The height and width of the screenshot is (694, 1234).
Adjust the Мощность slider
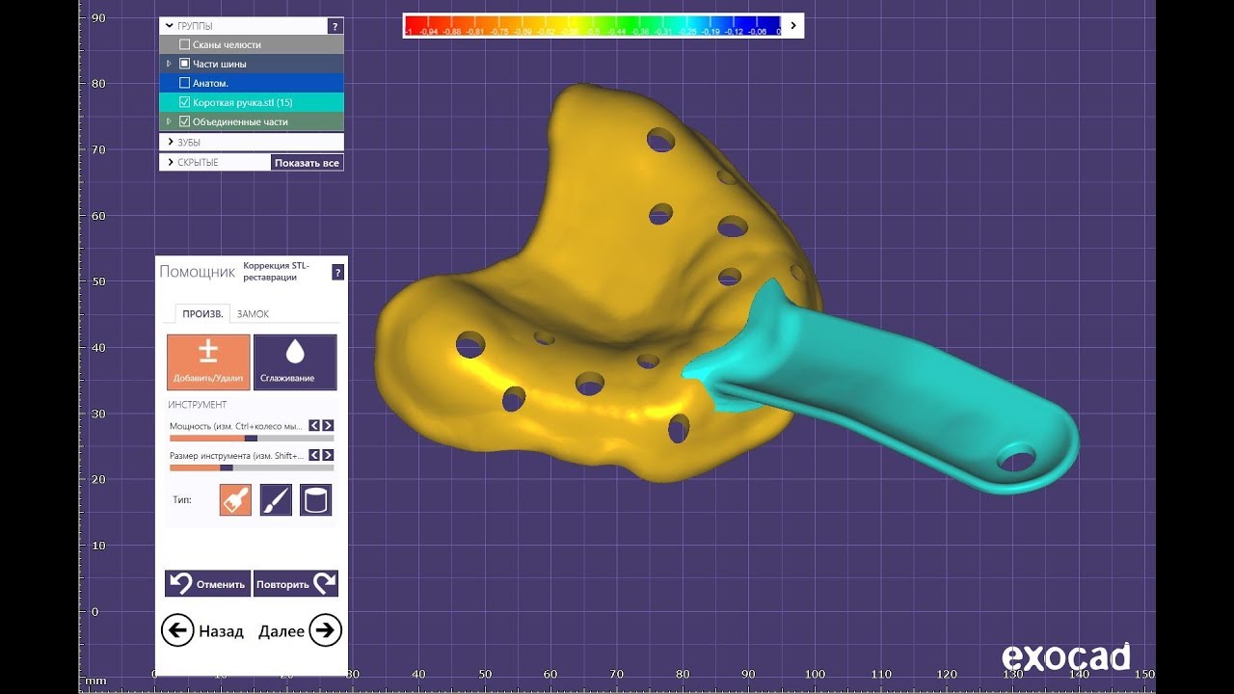tap(252, 438)
